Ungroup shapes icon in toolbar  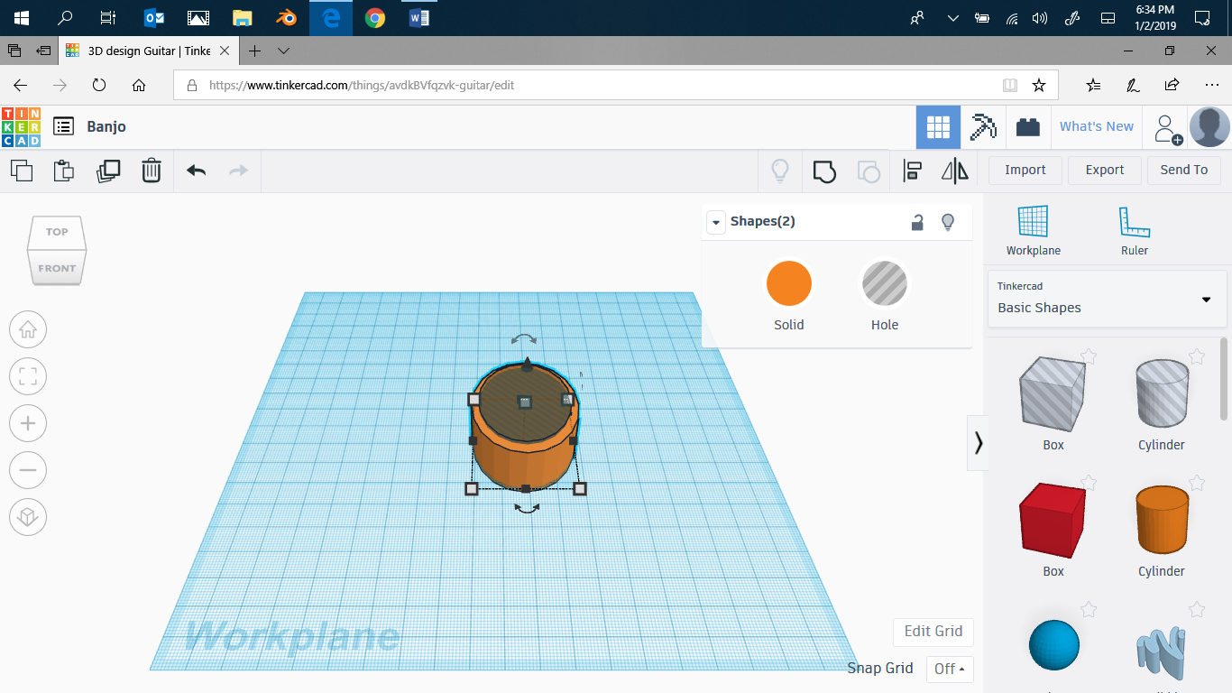868,171
